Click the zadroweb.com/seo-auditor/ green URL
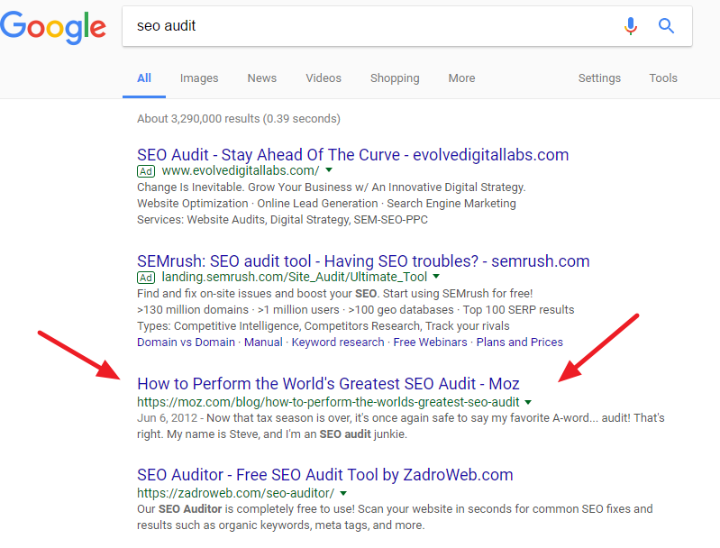720x548 pixels. (235, 493)
